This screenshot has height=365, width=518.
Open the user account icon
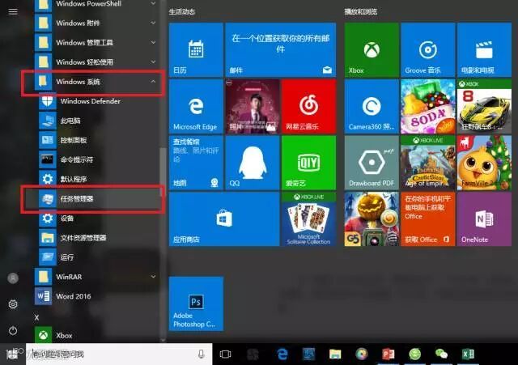click(x=13, y=278)
